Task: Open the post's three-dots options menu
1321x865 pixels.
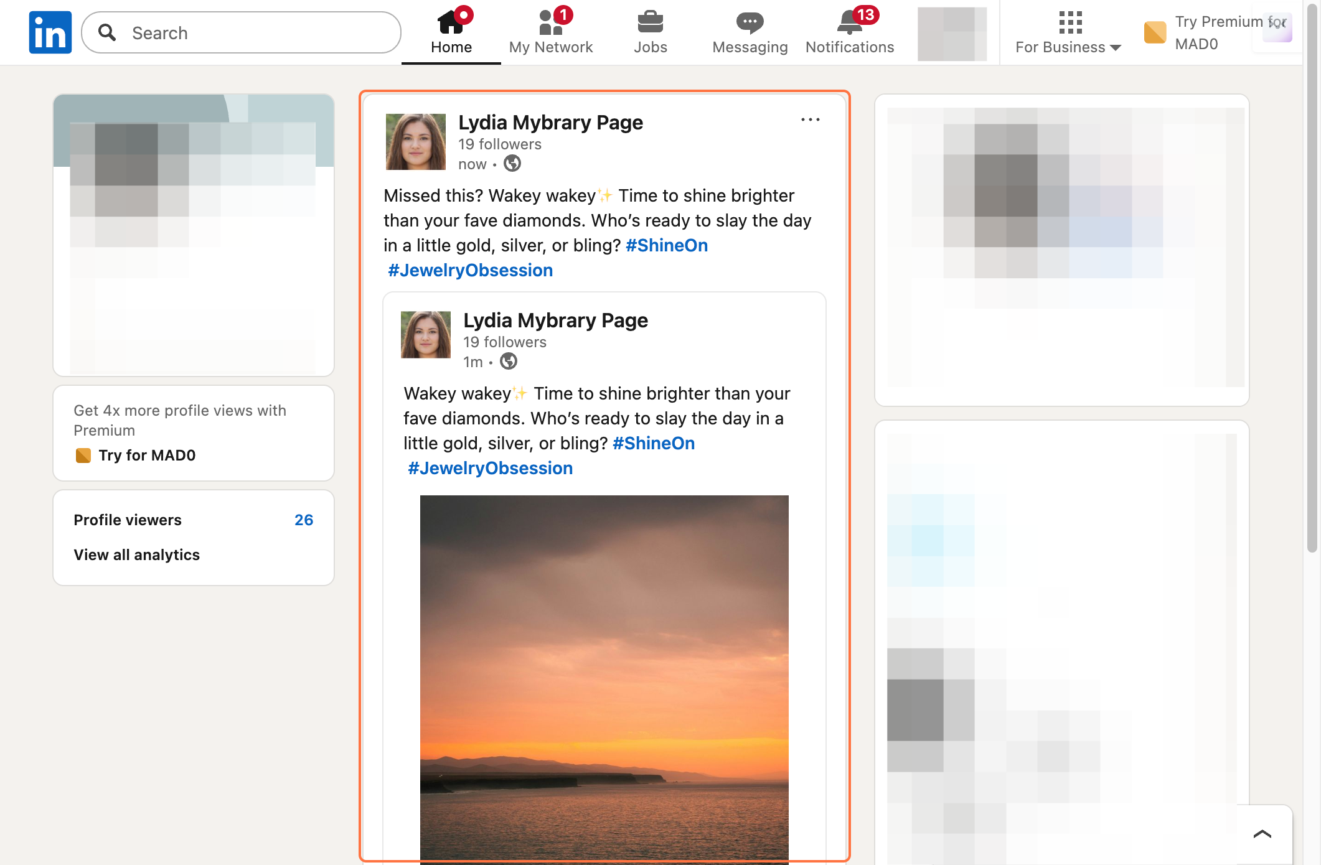Action: 810,119
